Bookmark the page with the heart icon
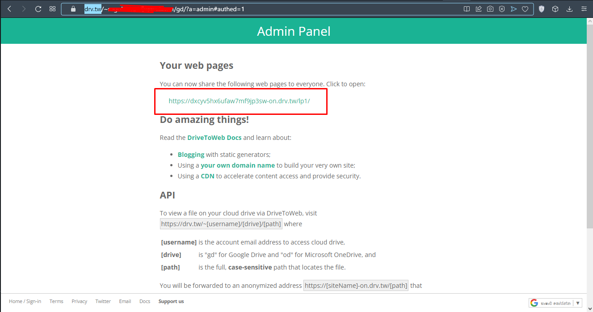The image size is (593, 312). [x=525, y=9]
